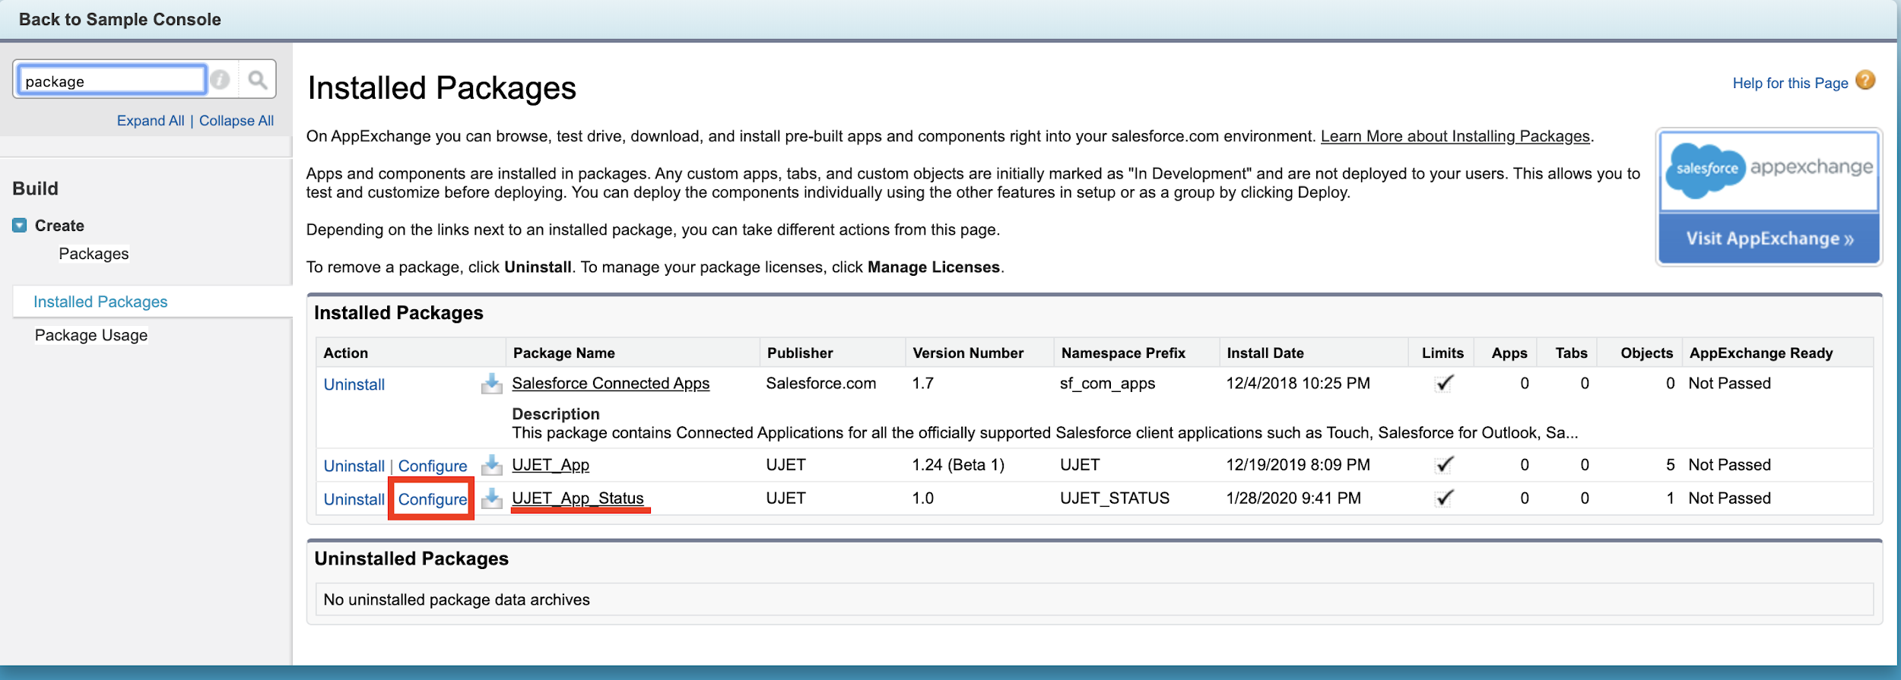The height and width of the screenshot is (680, 1901).
Task: Collapse all sidebar setup items
Action: 236,121
